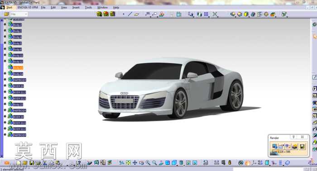This screenshot has height=171, width=317.
Task: Select the Body.3 tree node
Action: click(x=17, y=31)
